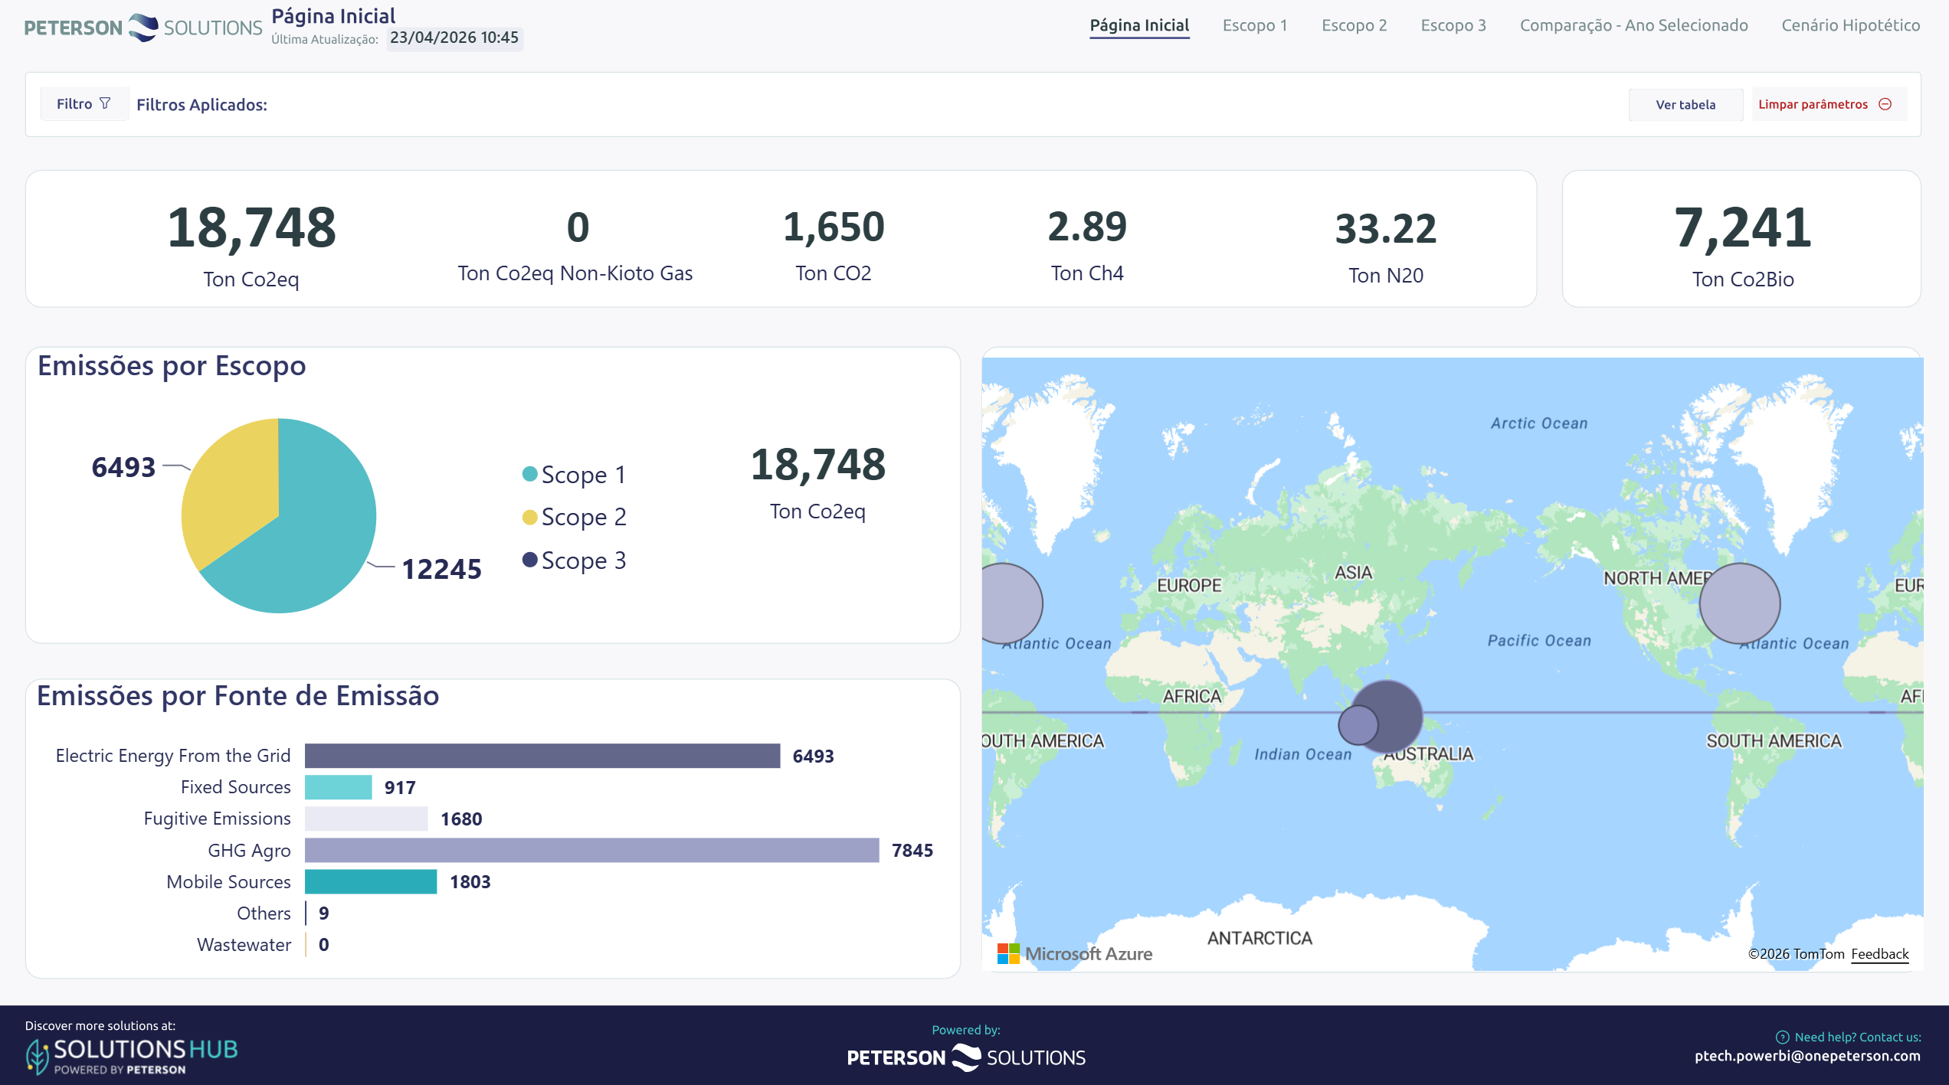Open the Filtro filter button

coord(84,103)
